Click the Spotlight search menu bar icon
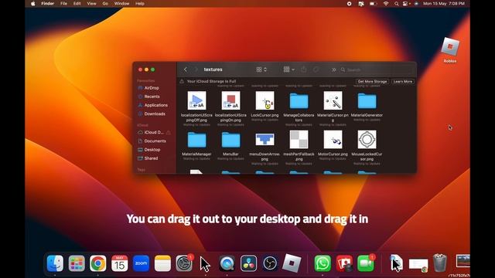 pyautogui.click(x=396, y=4)
